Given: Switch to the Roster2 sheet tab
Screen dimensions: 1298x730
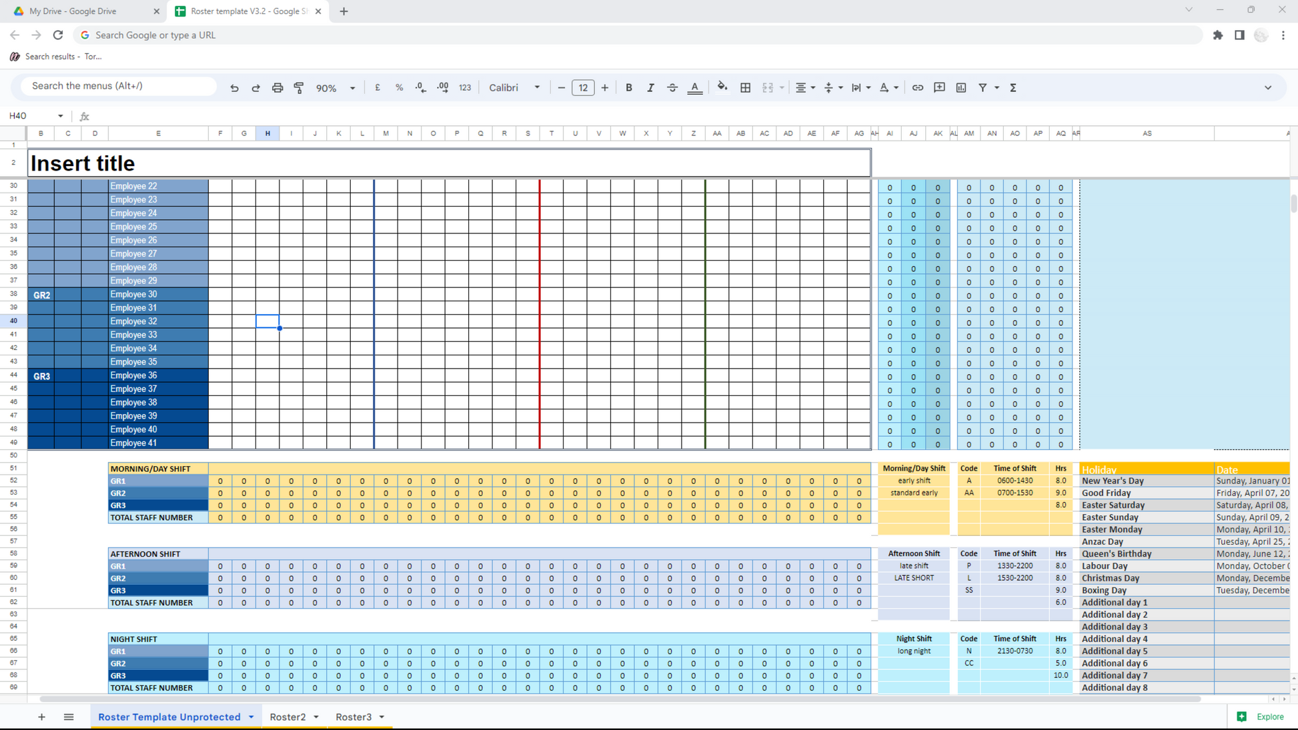Looking at the screenshot, I should click(287, 717).
